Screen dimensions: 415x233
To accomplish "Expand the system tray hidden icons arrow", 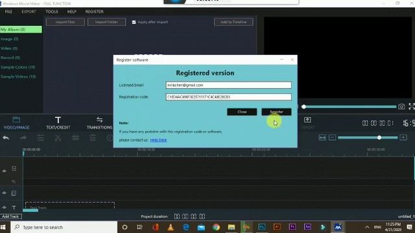I will point(367,227).
